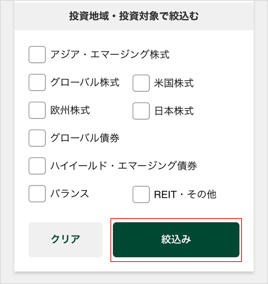Click the アジア・エマージング株式 label text

tap(110, 55)
